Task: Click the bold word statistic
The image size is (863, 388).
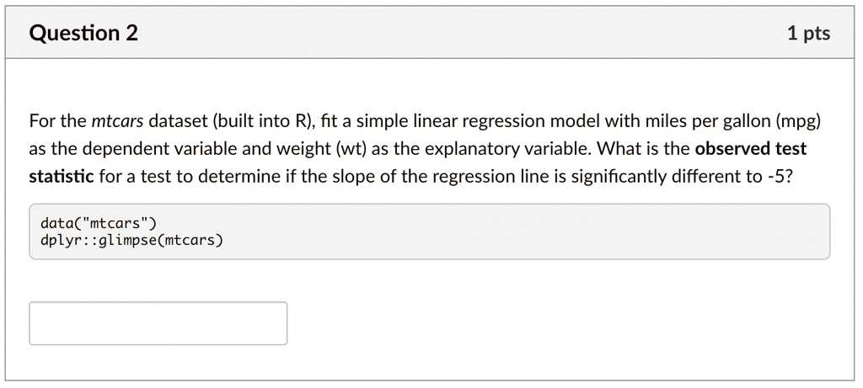Action: coord(61,177)
